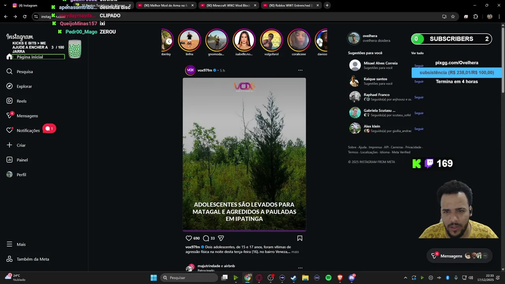Viewport: 505px width, 284px height.
Task: Open vulgofarol story
Action: (x=271, y=43)
